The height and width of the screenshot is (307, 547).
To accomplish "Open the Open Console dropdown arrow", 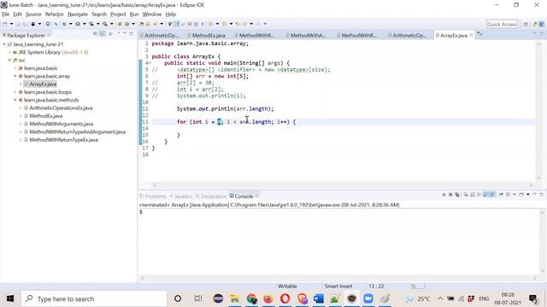I will (528, 194).
